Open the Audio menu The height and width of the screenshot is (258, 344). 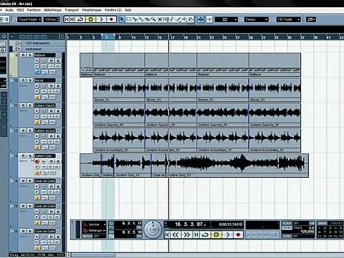9,10
